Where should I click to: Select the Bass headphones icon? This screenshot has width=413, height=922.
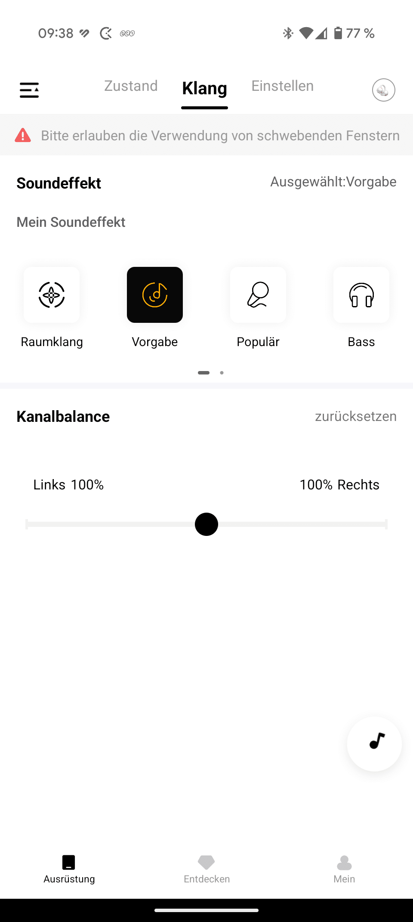(x=361, y=295)
